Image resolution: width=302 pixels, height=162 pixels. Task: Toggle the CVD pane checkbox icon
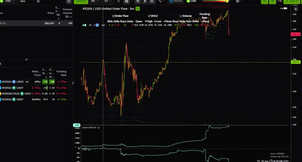coord(89,150)
